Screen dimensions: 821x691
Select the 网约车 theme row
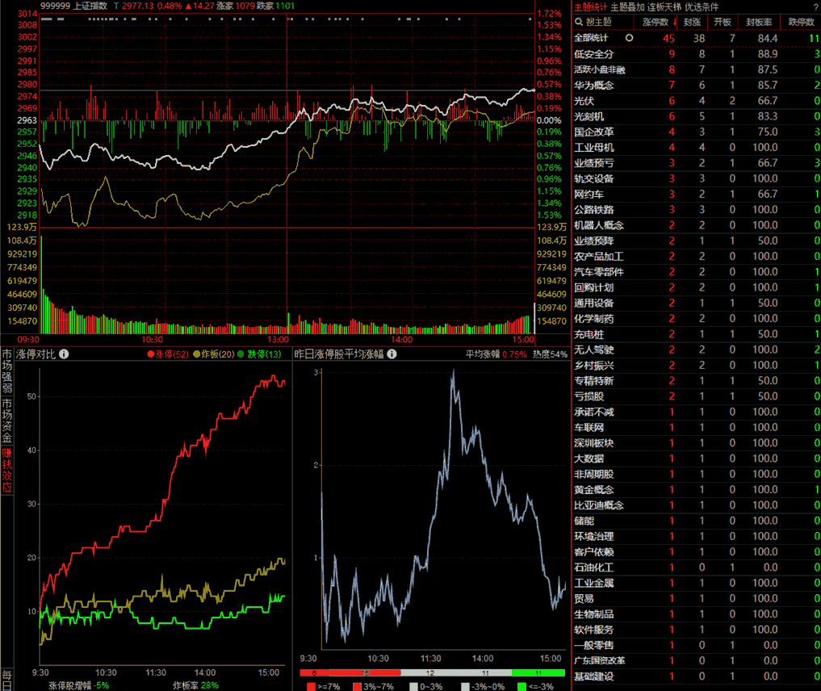(x=697, y=195)
